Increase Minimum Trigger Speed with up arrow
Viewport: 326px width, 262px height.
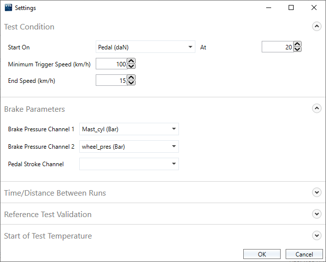[x=132, y=61]
